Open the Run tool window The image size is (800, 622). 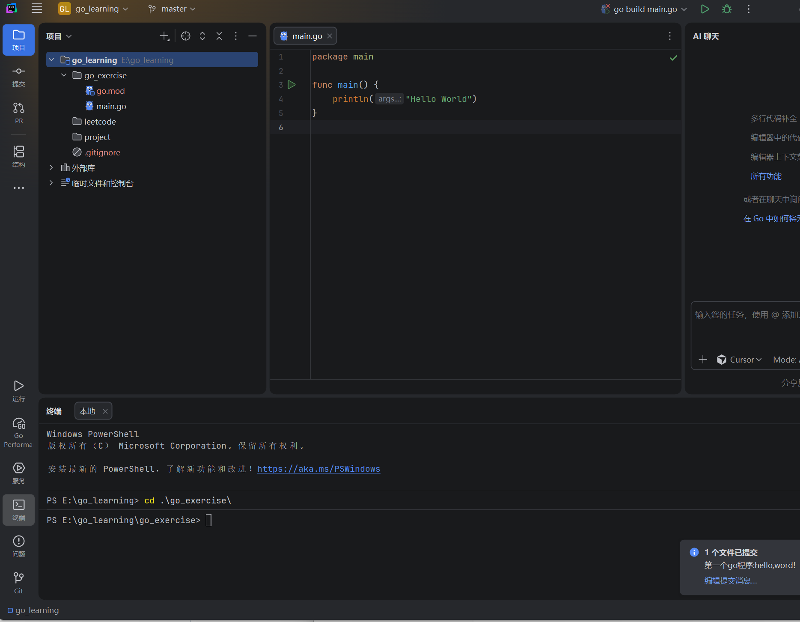coord(19,391)
